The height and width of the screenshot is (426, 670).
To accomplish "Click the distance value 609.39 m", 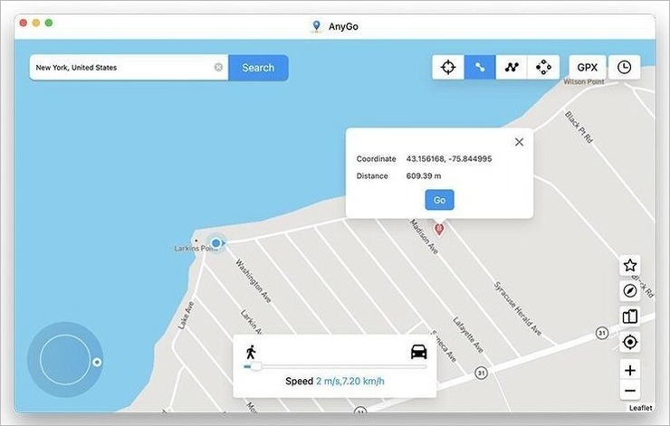I will coord(424,175).
